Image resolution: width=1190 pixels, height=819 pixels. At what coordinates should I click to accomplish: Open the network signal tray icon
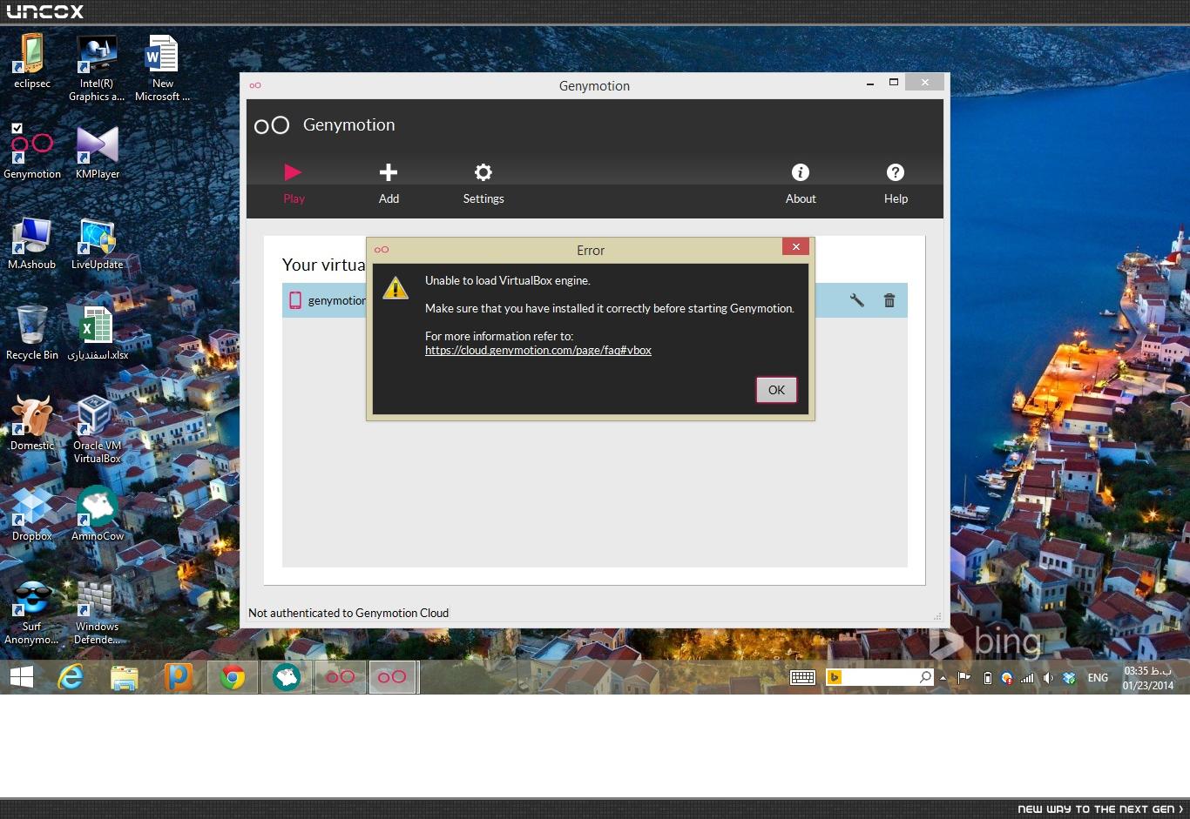pyautogui.click(x=1028, y=678)
